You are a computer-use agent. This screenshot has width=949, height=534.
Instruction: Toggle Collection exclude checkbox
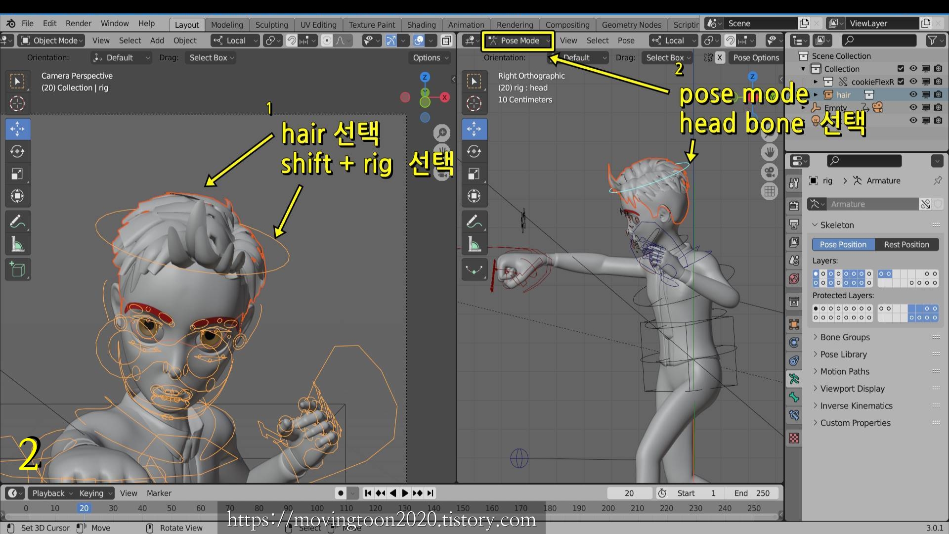[901, 69]
